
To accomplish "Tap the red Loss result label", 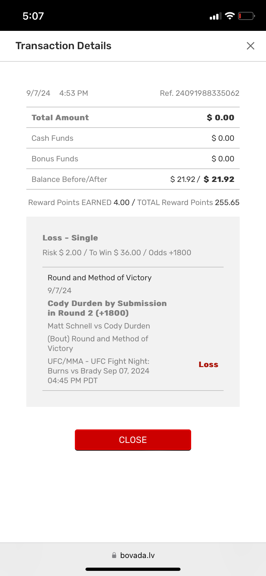I will tap(208, 364).
